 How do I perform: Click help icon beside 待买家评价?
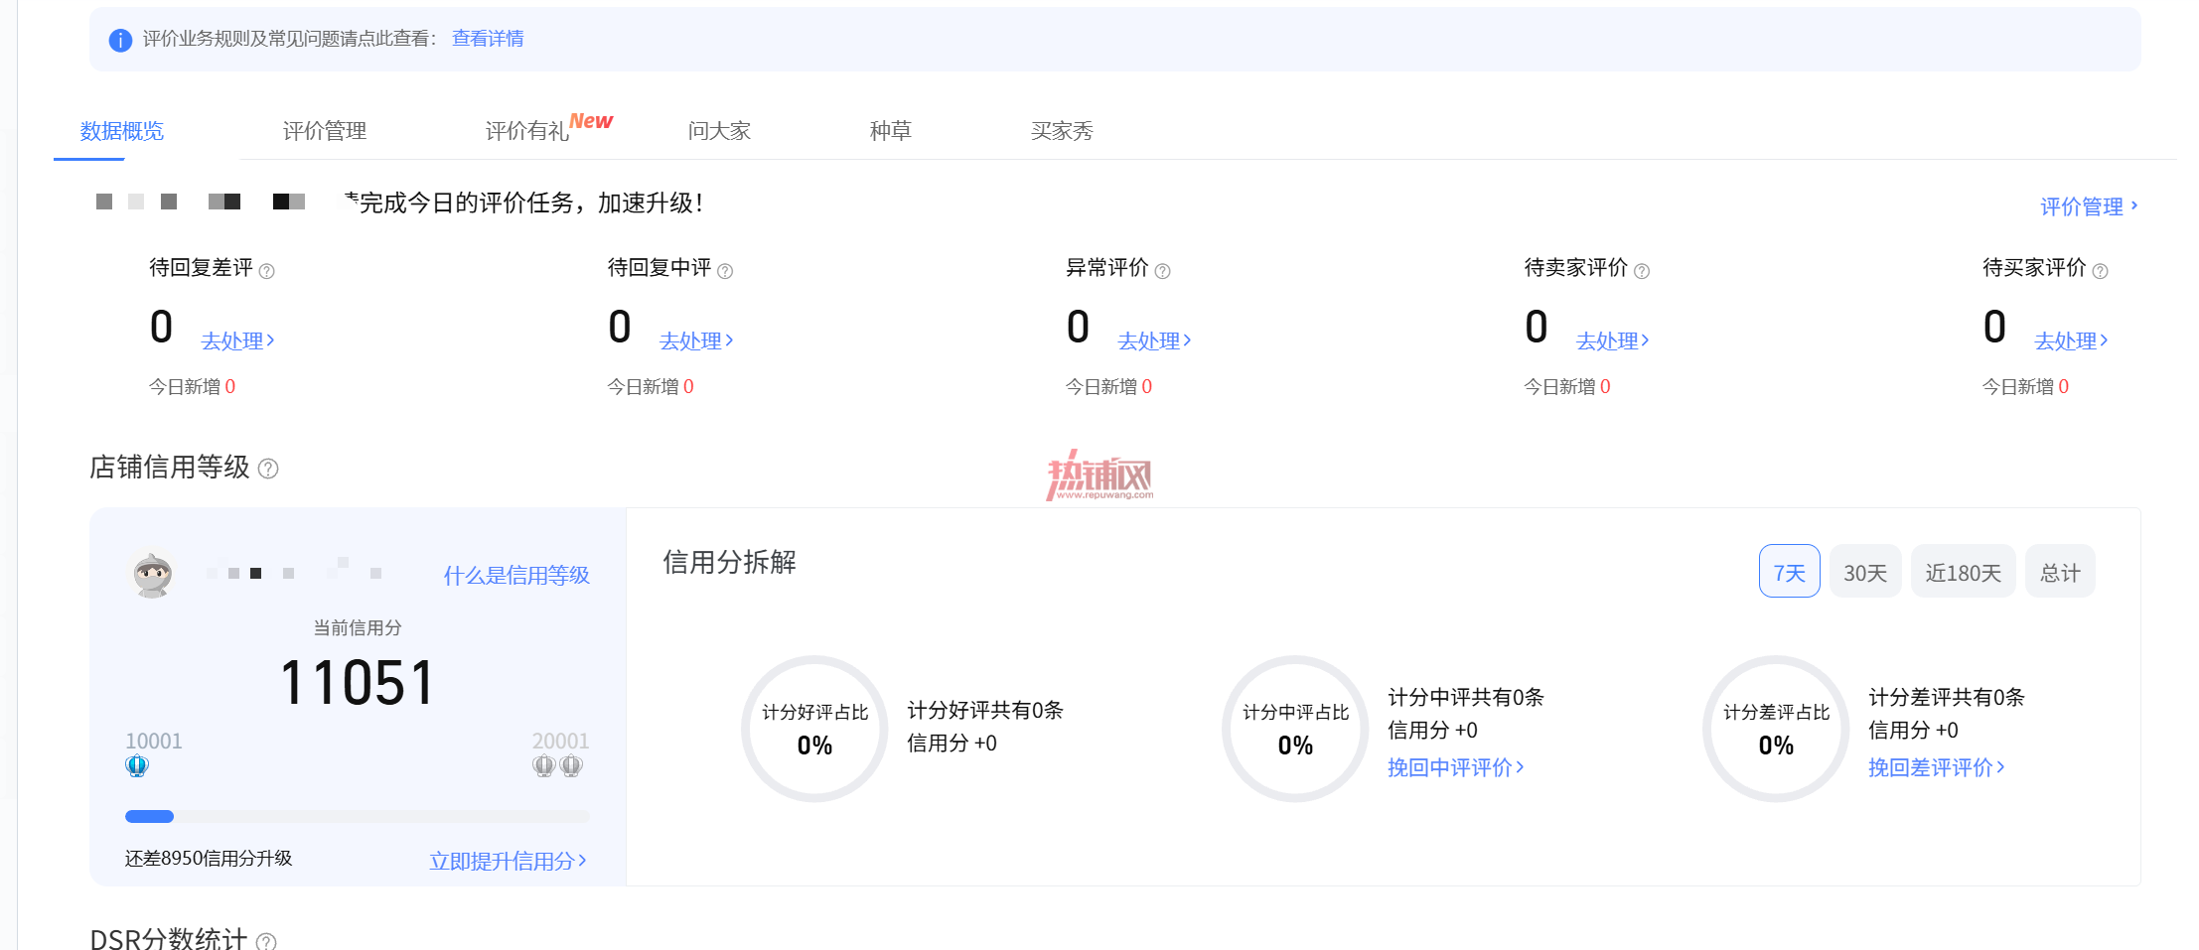[x=2100, y=270]
